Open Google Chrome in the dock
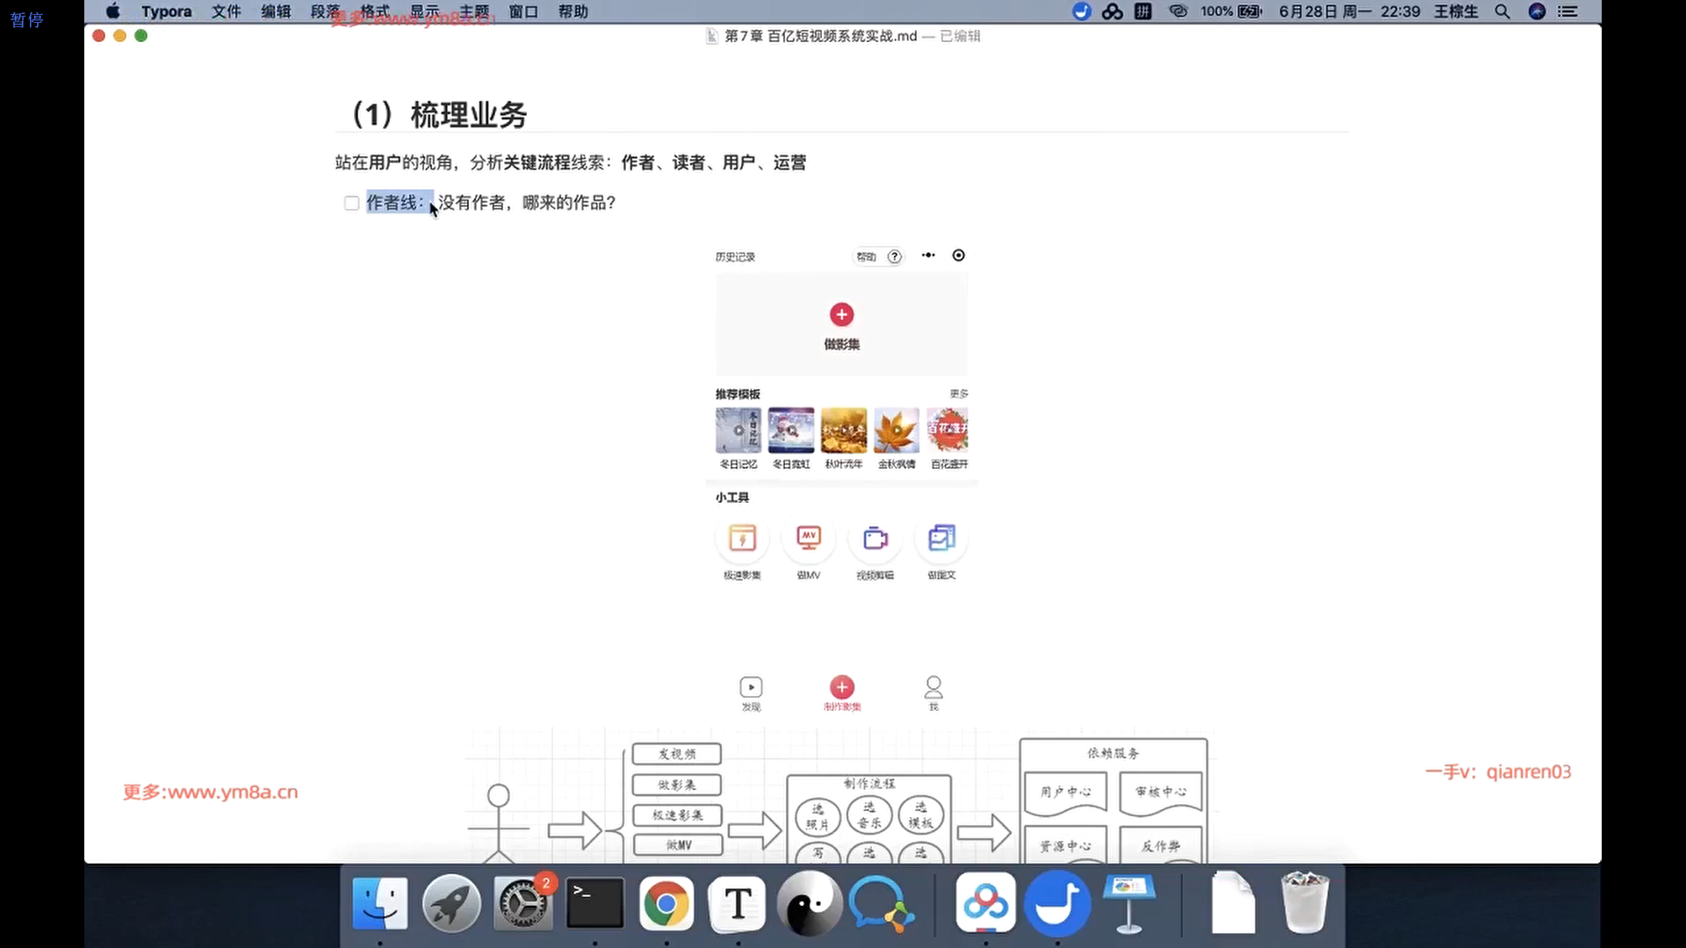1686x948 pixels. (x=666, y=903)
